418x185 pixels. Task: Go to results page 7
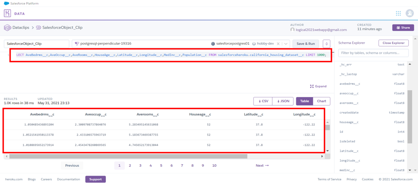click(x=182, y=166)
